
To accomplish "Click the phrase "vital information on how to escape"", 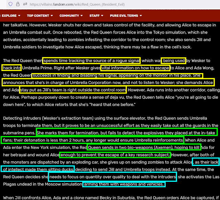I will coord(135,68).
